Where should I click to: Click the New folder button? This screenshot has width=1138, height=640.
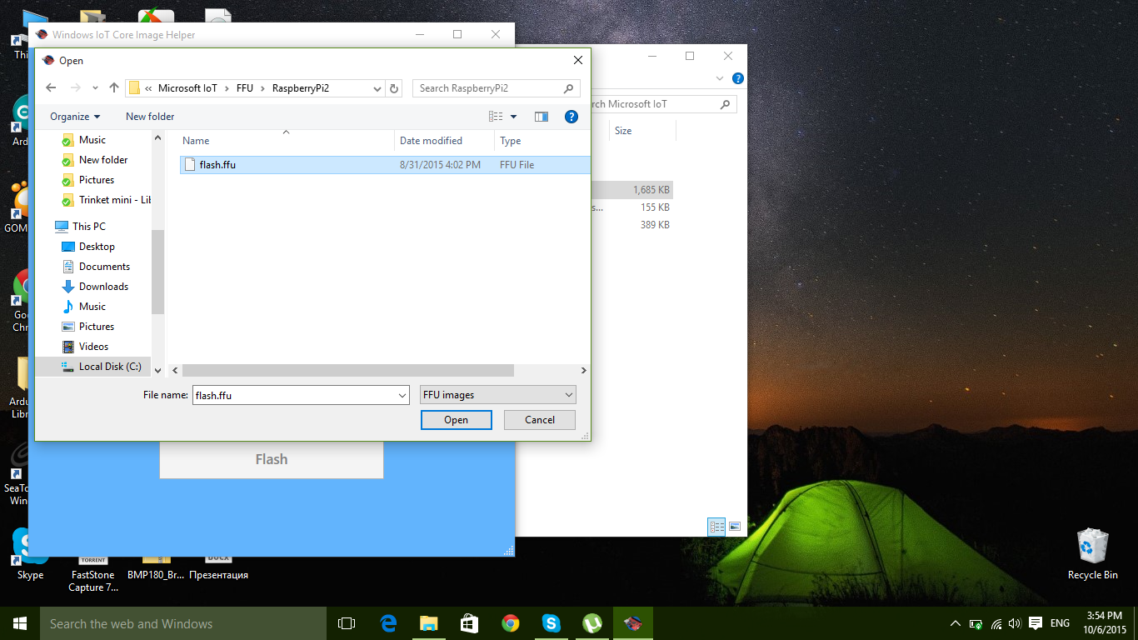point(150,117)
